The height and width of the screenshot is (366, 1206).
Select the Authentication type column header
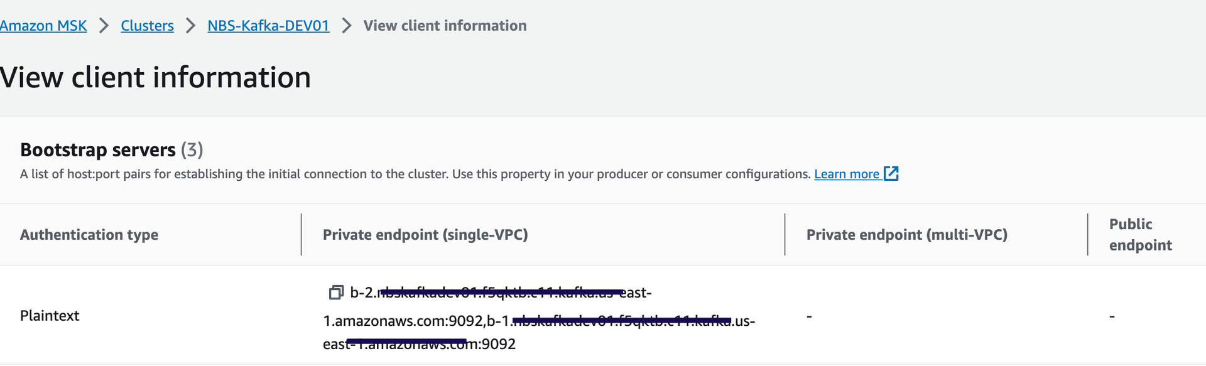pyautogui.click(x=89, y=234)
